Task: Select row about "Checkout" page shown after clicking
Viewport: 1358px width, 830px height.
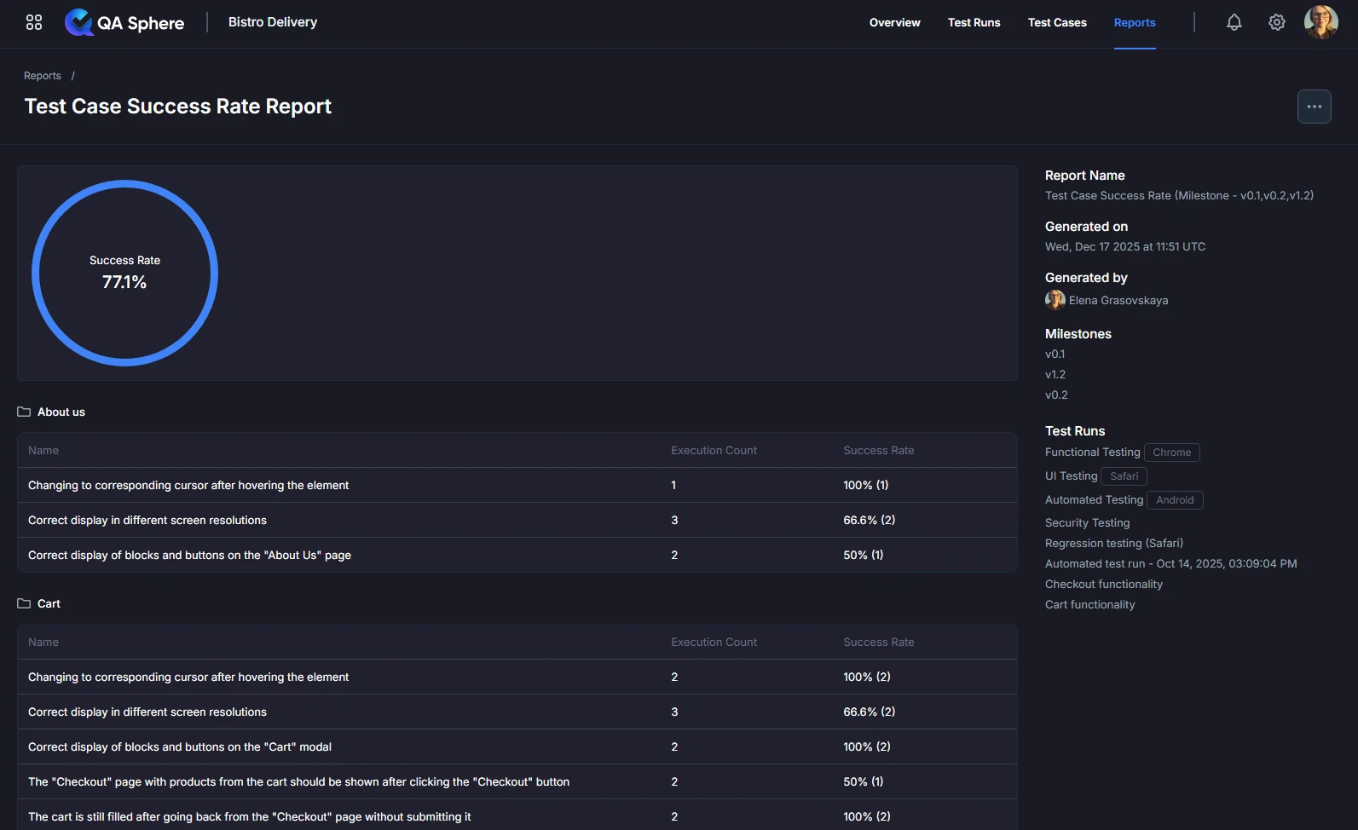Action: click(517, 781)
